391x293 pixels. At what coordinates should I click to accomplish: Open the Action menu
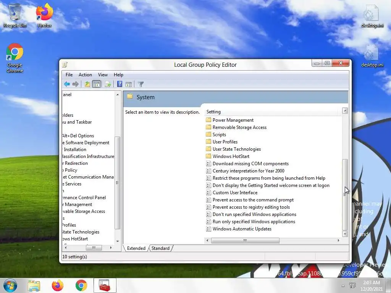click(85, 75)
